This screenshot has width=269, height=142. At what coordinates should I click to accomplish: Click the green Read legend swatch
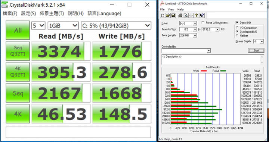(223, 71)
